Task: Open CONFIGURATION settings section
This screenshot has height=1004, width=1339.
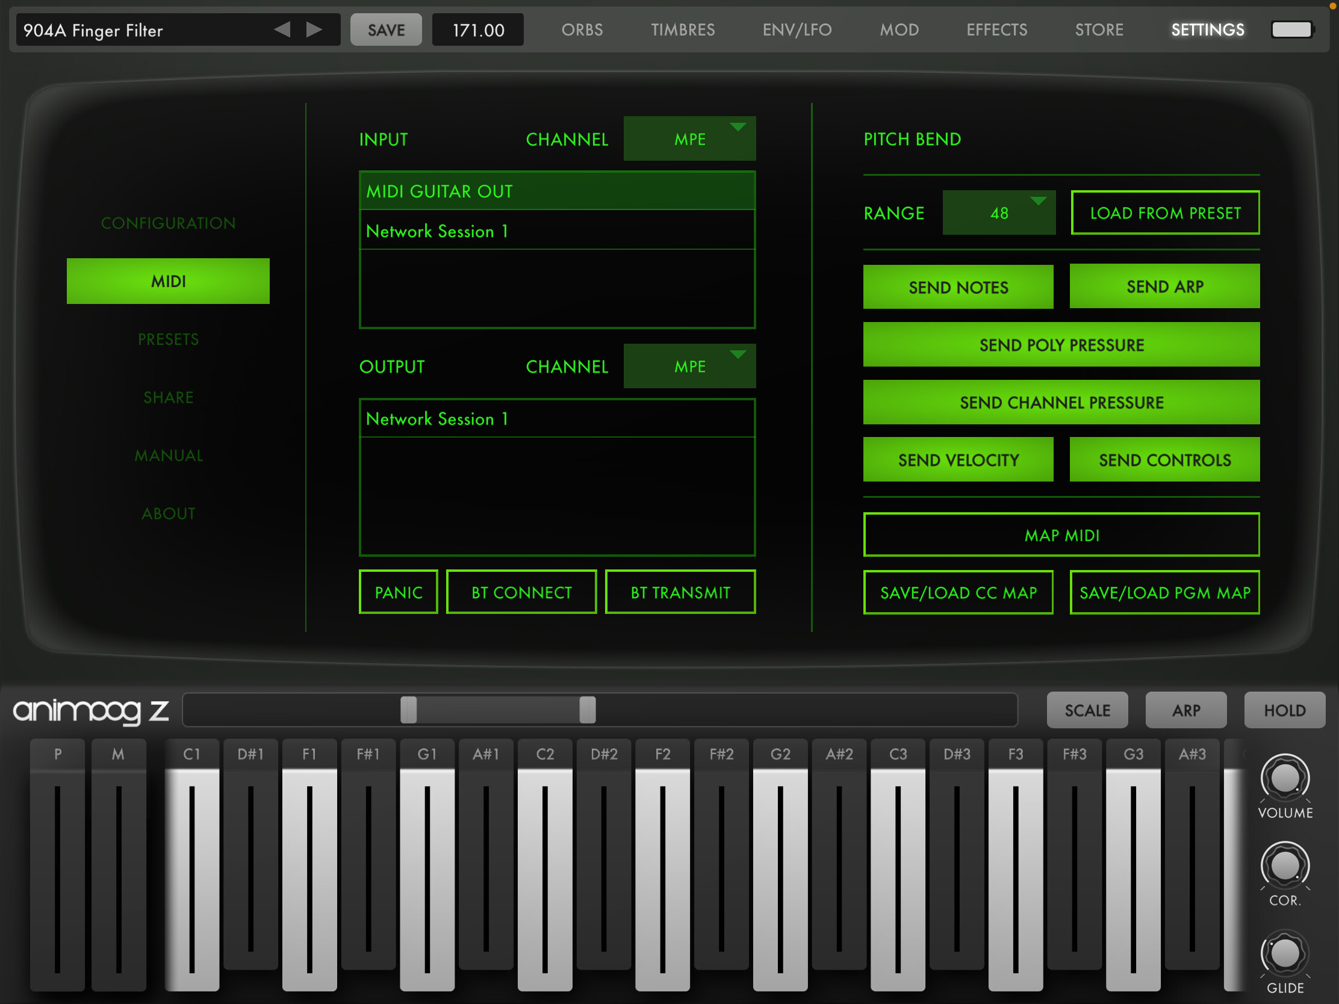Action: [x=168, y=223]
